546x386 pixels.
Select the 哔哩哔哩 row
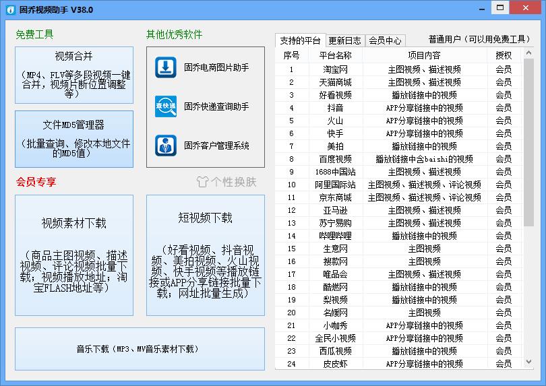[399, 236]
